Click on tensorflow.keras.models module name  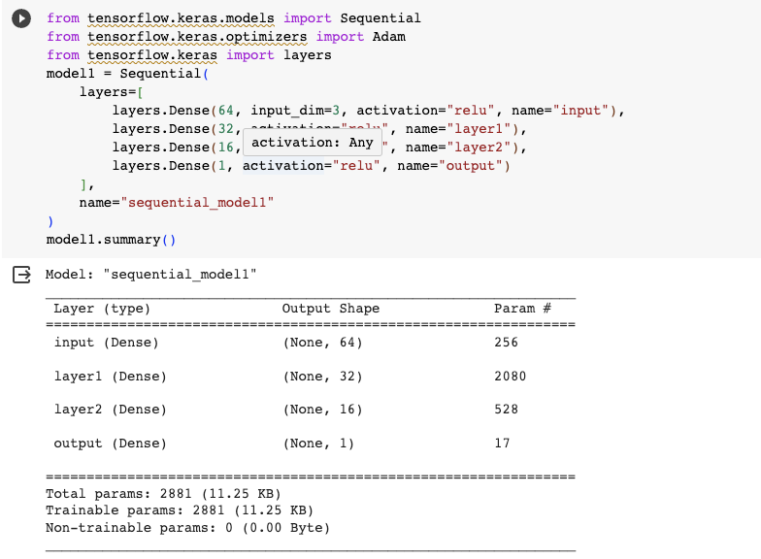pyautogui.click(x=181, y=18)
